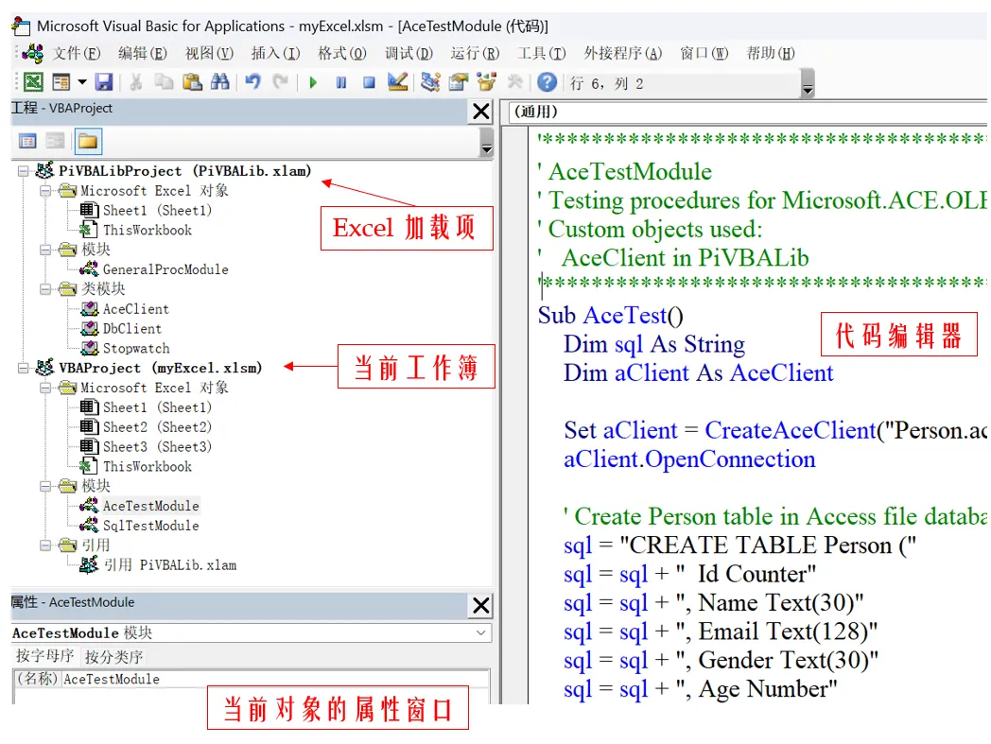Click the View Microsoft Excel toolbar icon
Viewport: 991px width, 744px height.
[33, 83]
